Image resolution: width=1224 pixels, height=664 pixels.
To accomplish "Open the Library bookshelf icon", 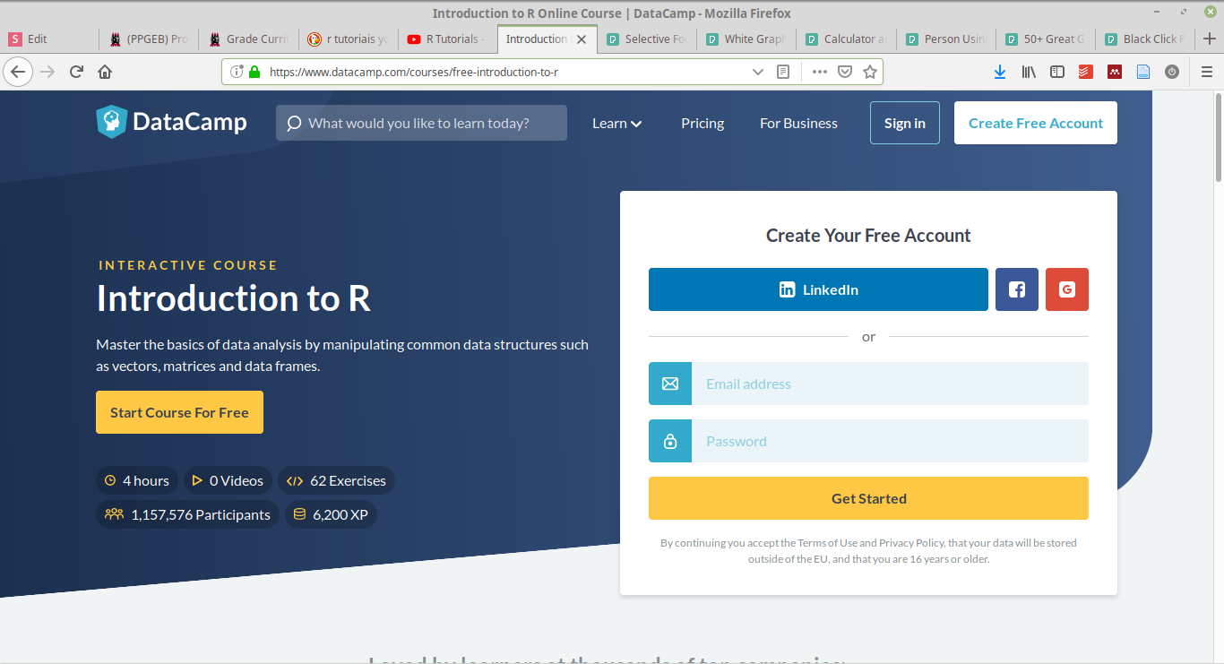I will tap(1029, 72).
